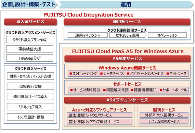195x133 pixels.
Task: Click クラウド導入アセスメントサービス heading
Action: coord(31,33)
